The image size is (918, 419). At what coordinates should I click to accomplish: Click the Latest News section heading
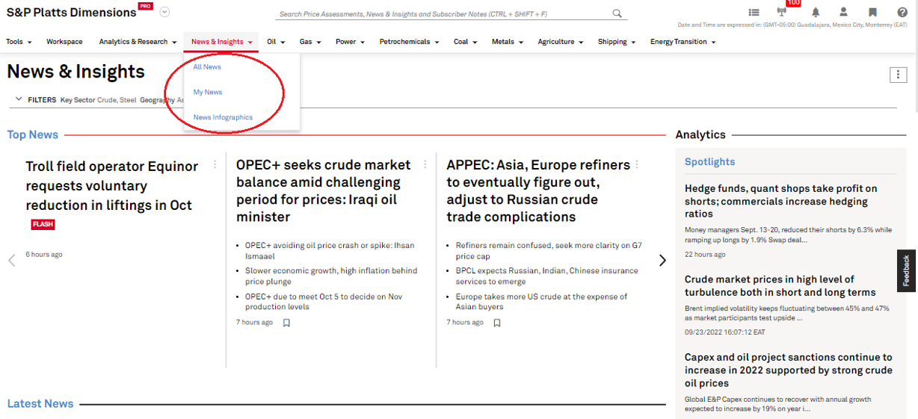(x=40, y=403)
